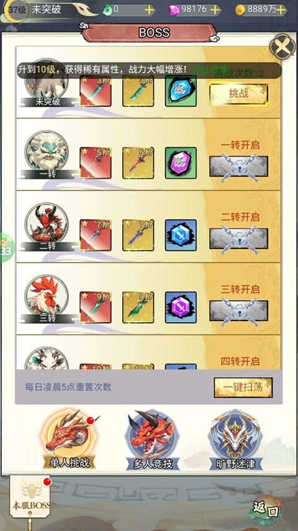Open the 旷野迷津 mode
Viewport: 298px width, 531px height.
coord(235,440)
